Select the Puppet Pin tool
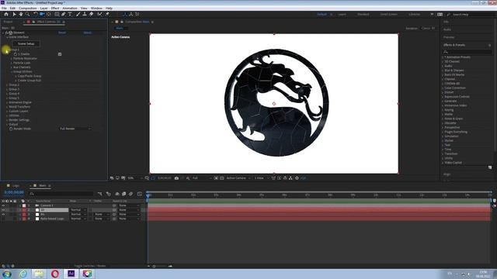Viewport: 497px width, 279px height. tap(107, 14)
